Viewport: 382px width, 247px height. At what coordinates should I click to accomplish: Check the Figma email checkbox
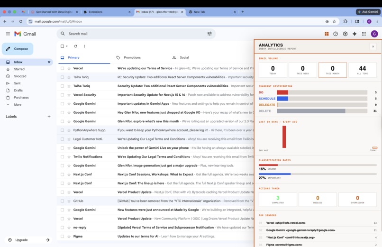click(x=63, y=236)
